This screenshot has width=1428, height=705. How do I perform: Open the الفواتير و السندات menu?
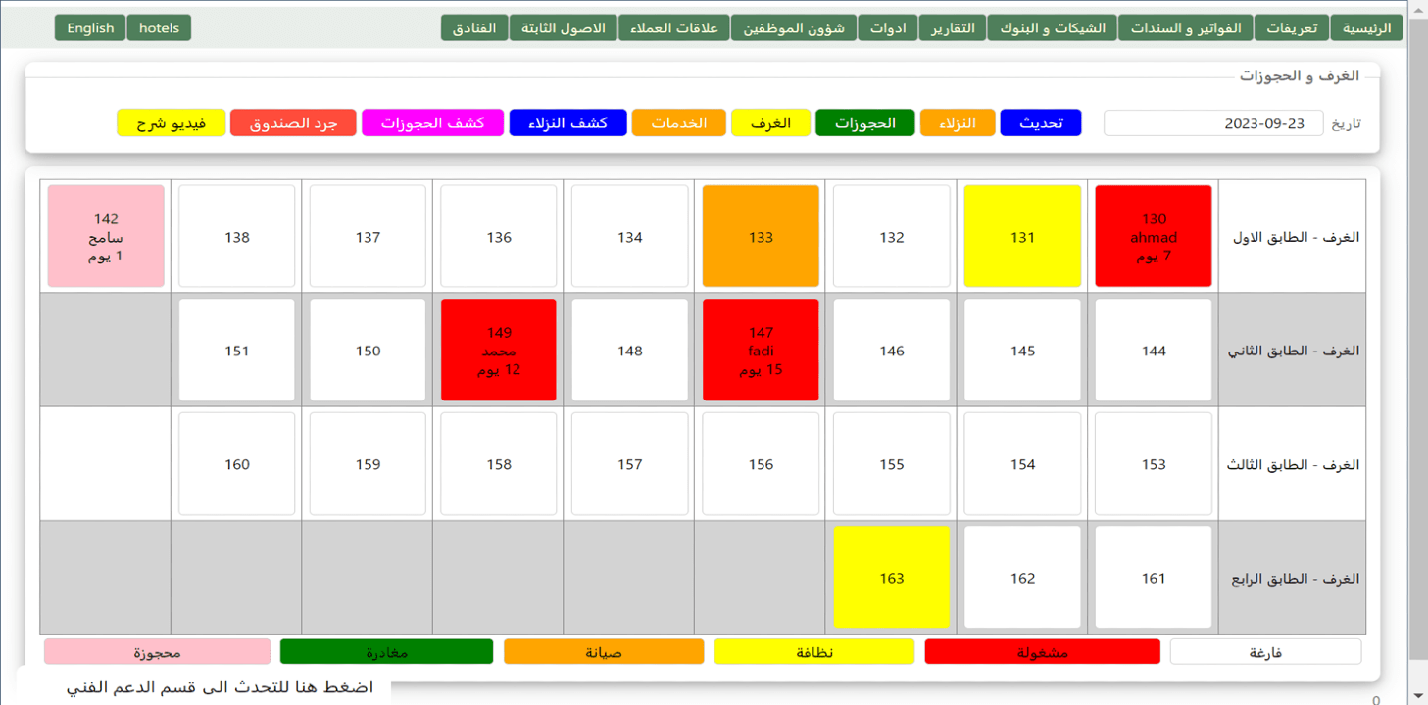(1186, 28)
